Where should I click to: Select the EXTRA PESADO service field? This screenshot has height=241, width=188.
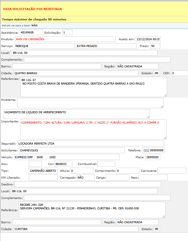(x=106, y=46)
